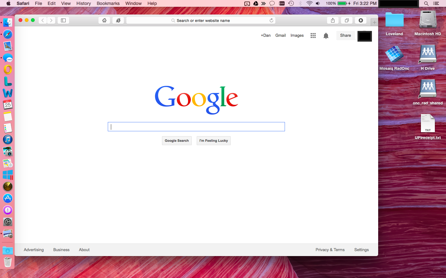Open Google Drive menu bar icon
Viewport: 446px width, 278px height.
coord(256,3)
